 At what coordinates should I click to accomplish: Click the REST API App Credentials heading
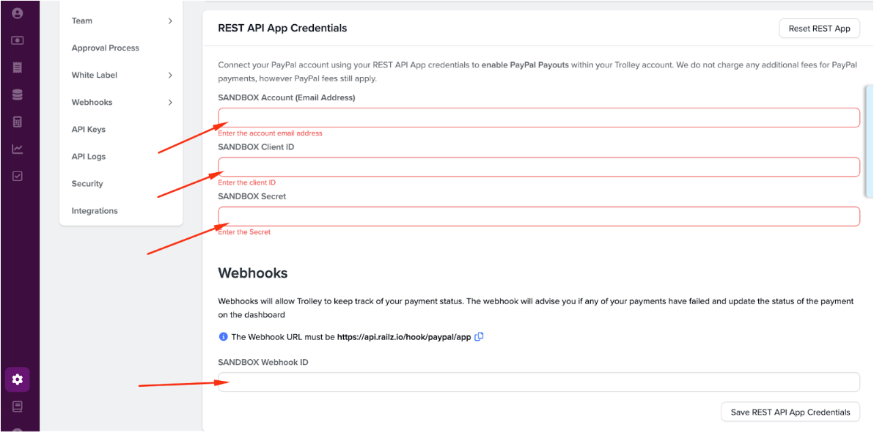pyautogui.click(x=282, y=28)
